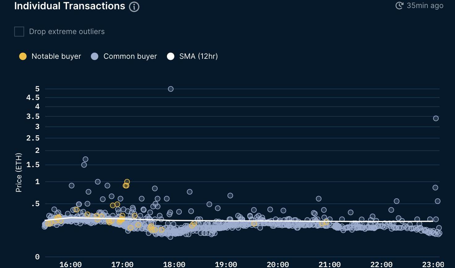Click the Price (ETH) y-axis title

[19, 172]
